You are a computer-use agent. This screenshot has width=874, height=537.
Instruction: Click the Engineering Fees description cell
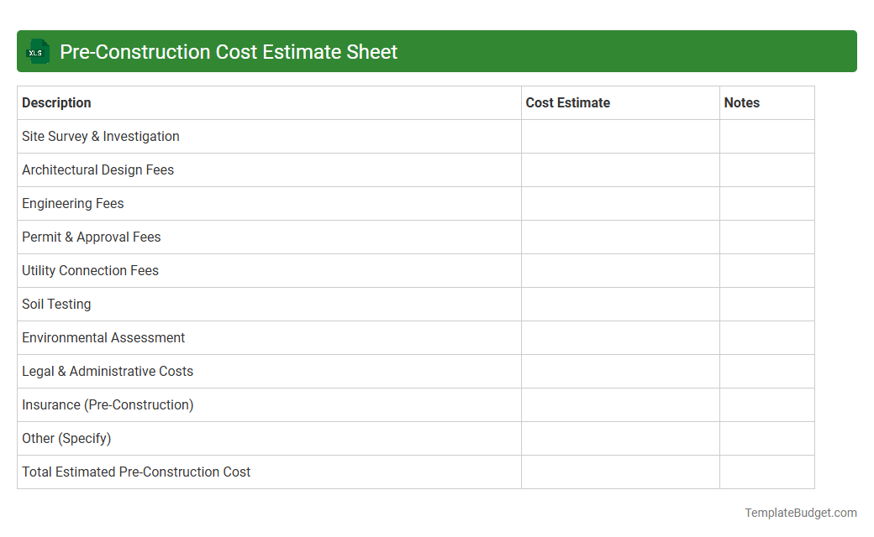(x=72, y=203)
